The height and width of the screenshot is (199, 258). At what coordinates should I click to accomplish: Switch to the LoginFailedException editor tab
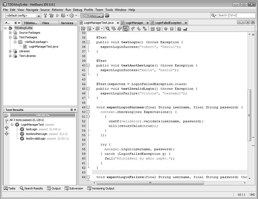tap(168, 23)
